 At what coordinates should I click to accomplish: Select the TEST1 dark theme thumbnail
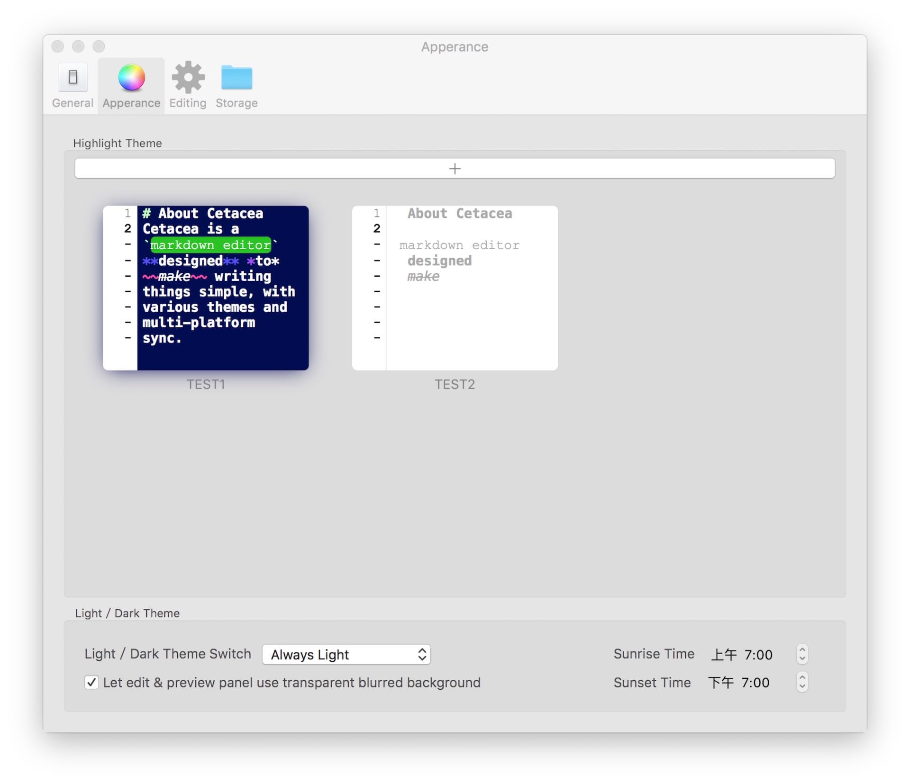[206, 288]
